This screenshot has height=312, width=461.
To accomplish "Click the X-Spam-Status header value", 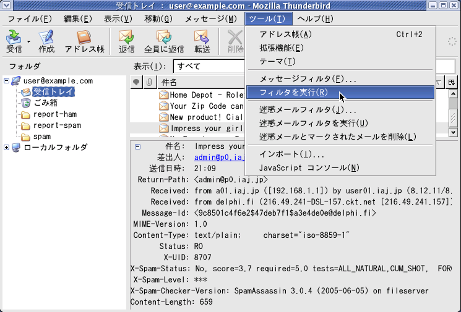I will [323, 269].
